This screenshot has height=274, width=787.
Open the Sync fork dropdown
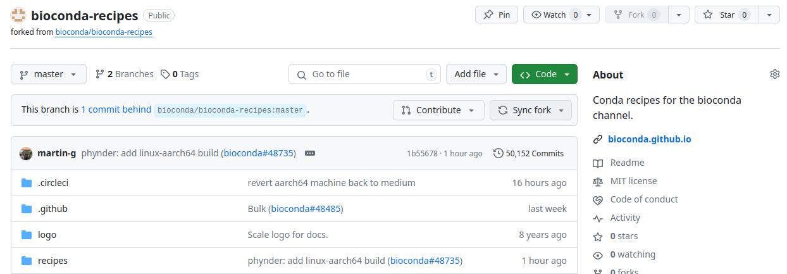(531, 110)
